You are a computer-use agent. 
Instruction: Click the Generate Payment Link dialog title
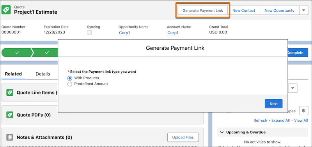[175, 48]
